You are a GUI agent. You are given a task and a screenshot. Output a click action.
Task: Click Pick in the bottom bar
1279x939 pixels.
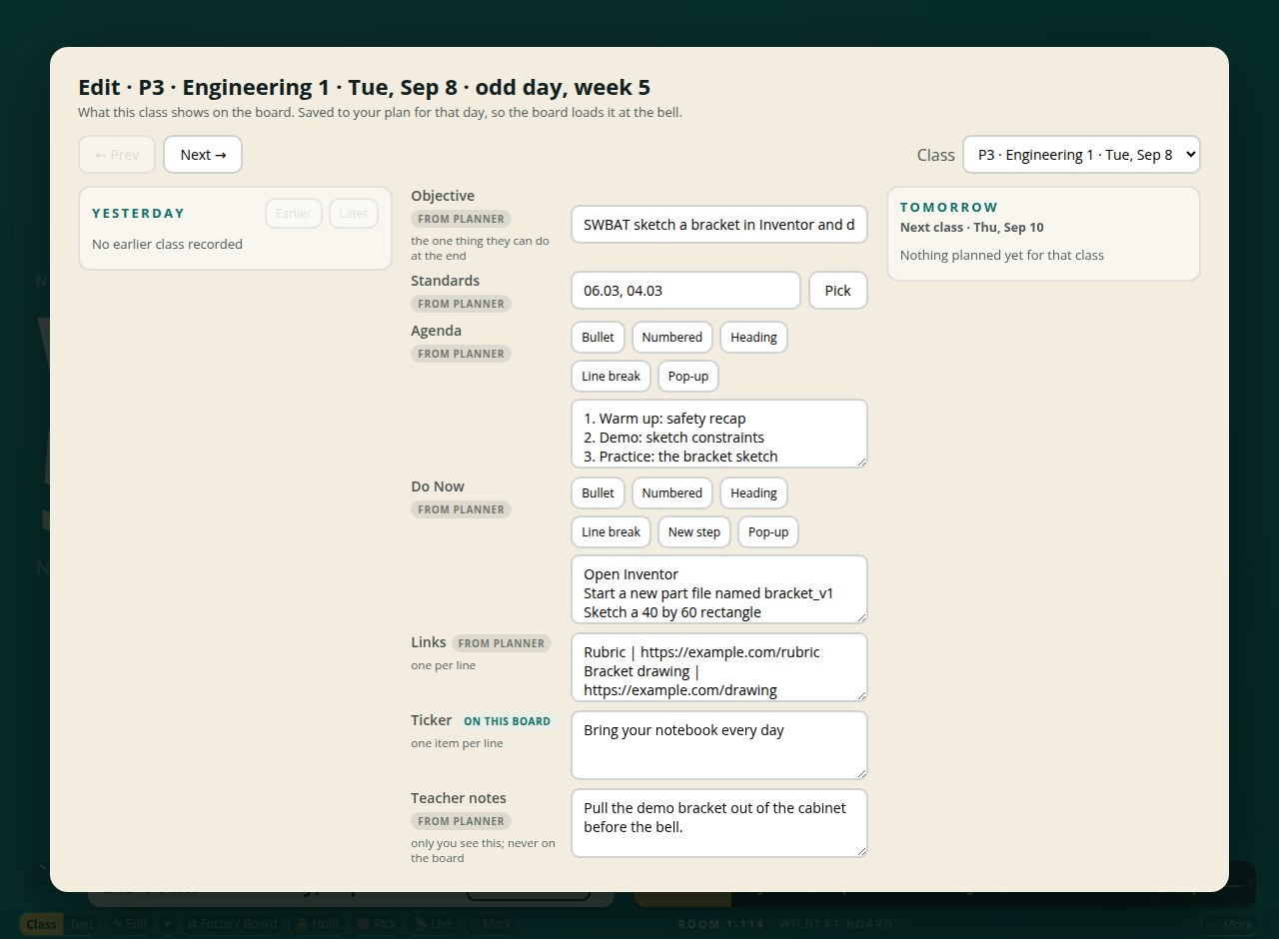(x=377, y=924)
